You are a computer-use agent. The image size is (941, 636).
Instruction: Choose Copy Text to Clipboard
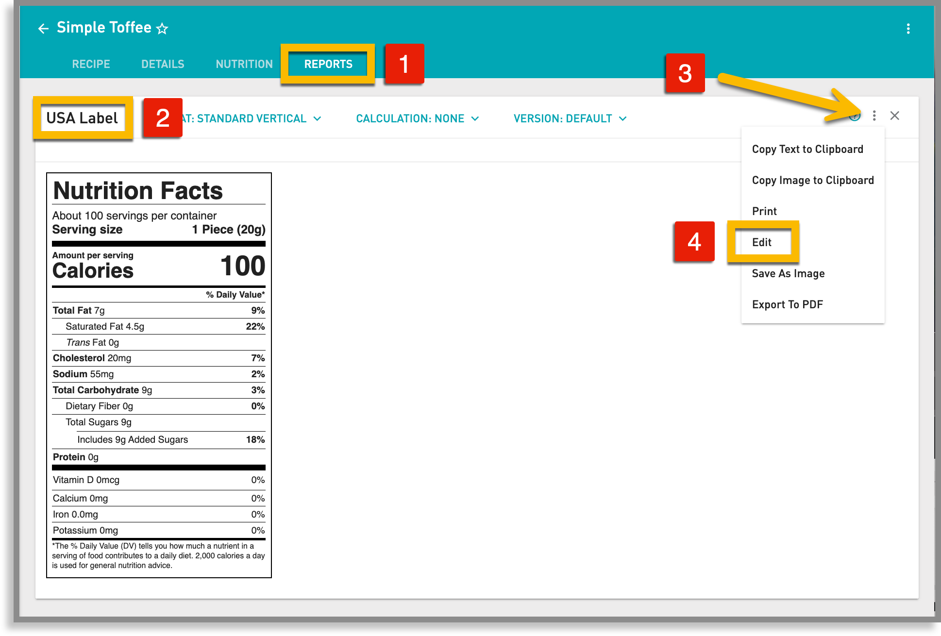coord(807,149)
